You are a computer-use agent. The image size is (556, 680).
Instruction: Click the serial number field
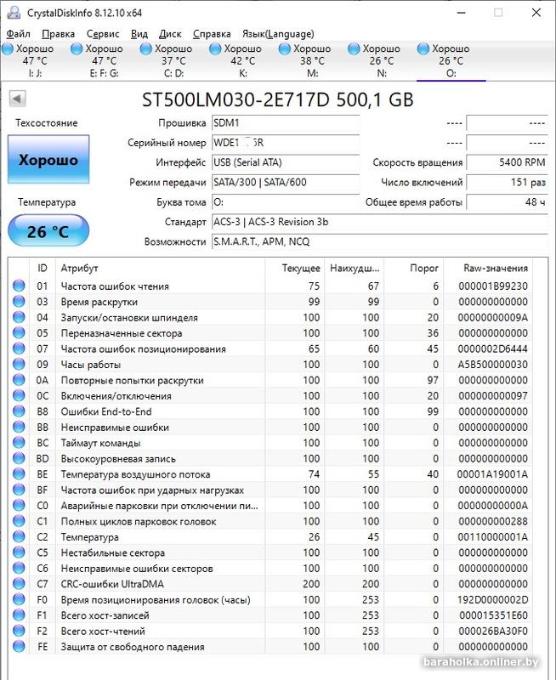[x=284, y=143]
